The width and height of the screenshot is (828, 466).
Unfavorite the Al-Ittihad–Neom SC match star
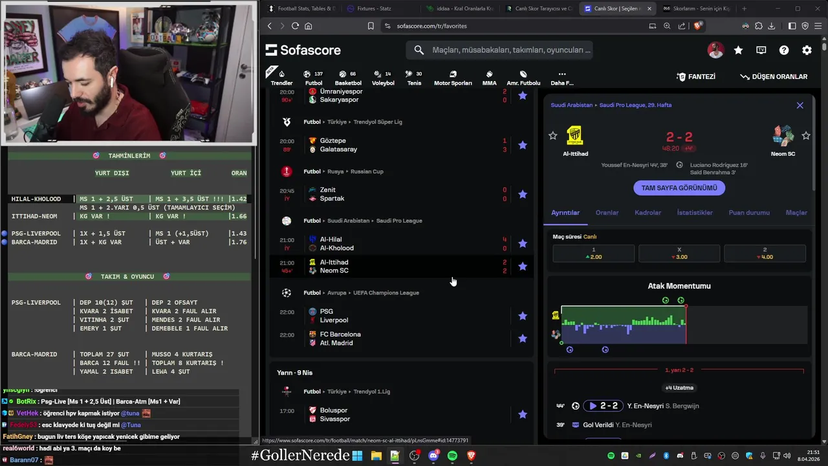pos(523,266)
